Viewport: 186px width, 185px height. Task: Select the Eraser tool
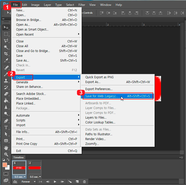point(6,94)
